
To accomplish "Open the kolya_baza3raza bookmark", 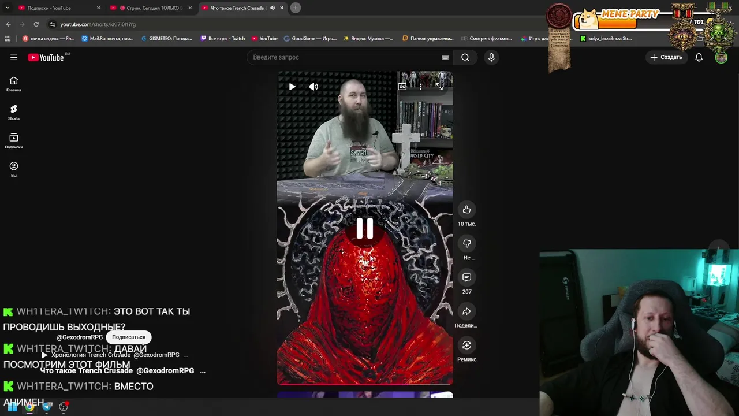I will tap(606, 39).
